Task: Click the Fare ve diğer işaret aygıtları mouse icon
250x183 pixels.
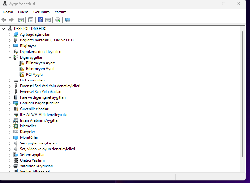Action: click(x=16, y=97)
